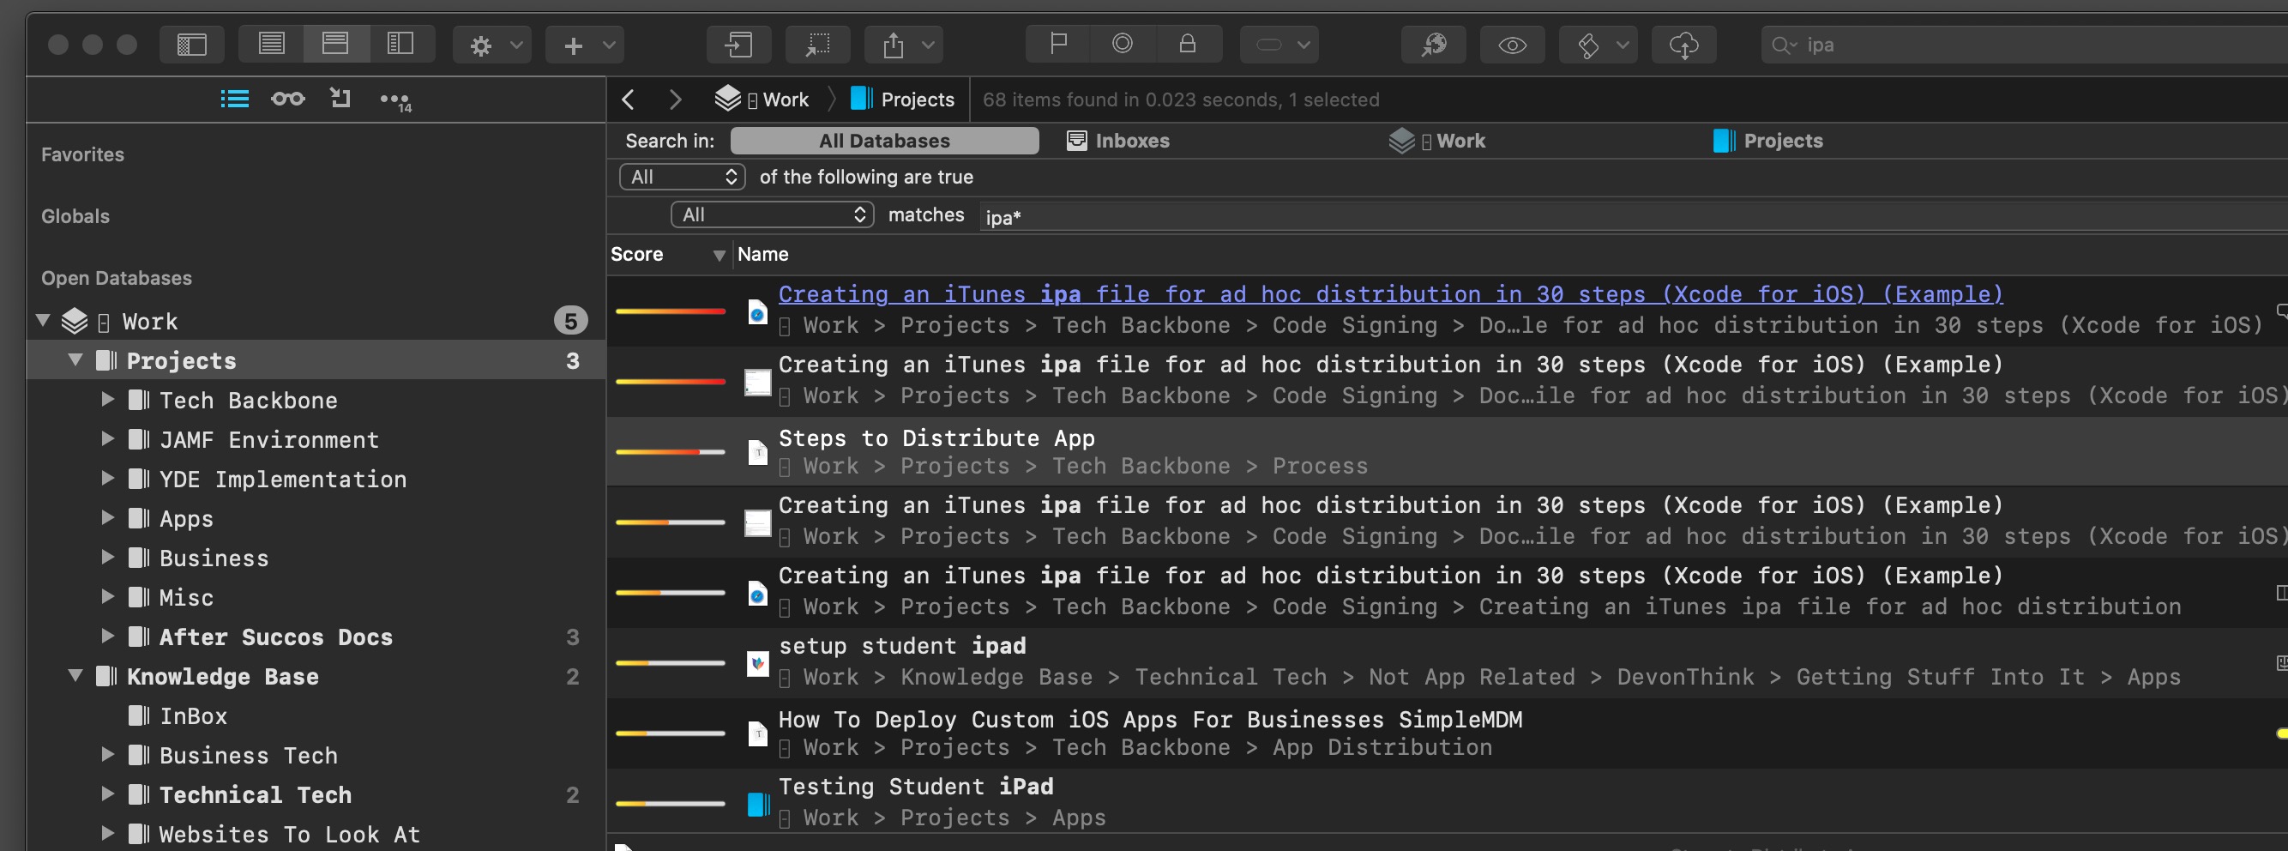2288x851 pixels.
Task: Expand the Business group
Action: 107,557
